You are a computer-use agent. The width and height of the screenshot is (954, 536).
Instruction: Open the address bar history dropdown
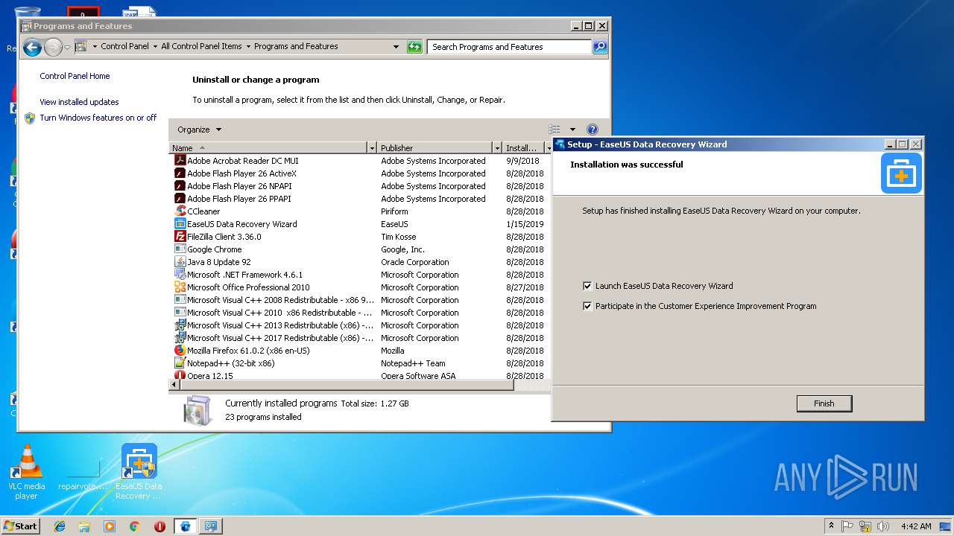point(396,47)
